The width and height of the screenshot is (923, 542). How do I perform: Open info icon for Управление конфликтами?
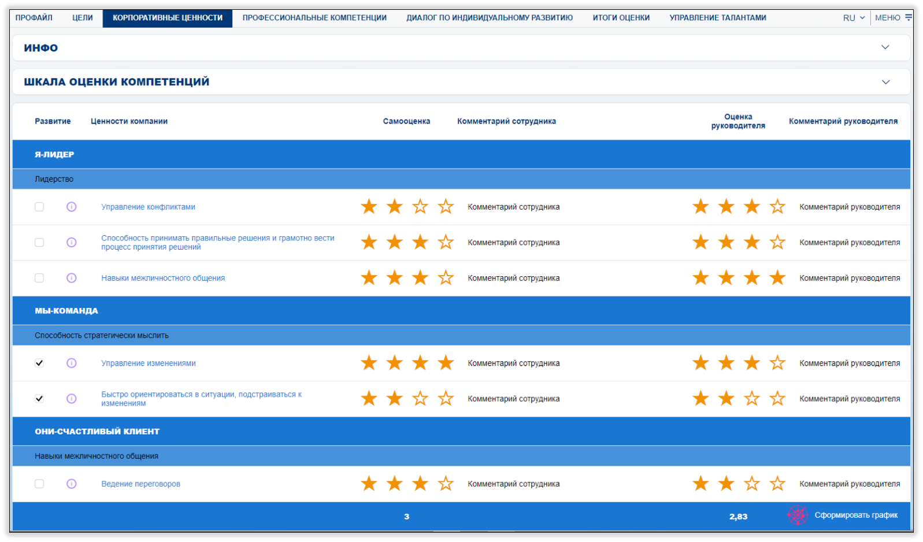tap(72, 207)
